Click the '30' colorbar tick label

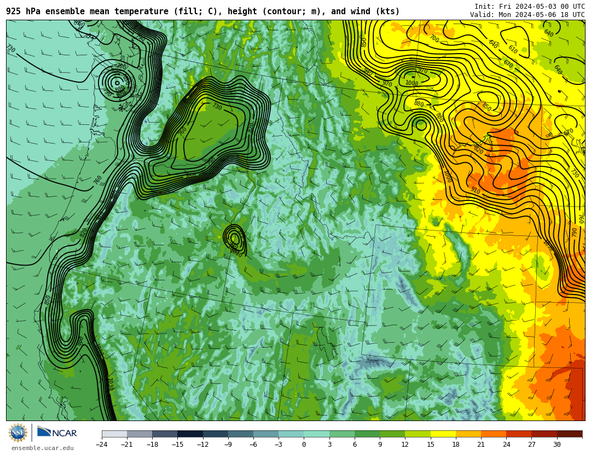[557, 445]
